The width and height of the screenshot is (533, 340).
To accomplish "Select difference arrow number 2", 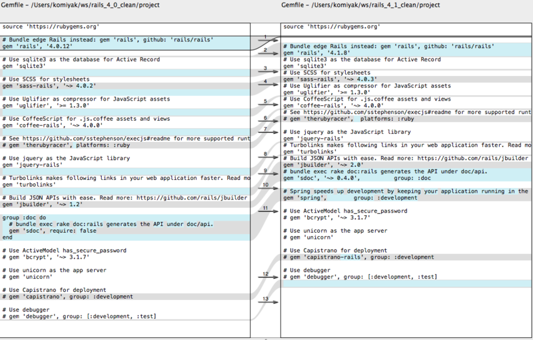I will coord(268,53).
